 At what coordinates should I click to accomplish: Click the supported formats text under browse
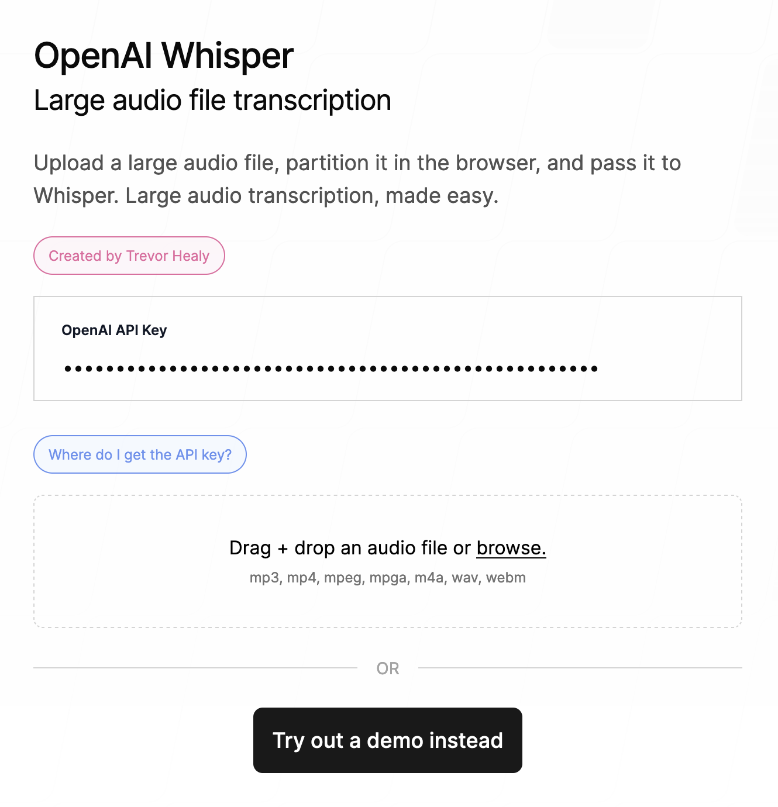(387, 578)
